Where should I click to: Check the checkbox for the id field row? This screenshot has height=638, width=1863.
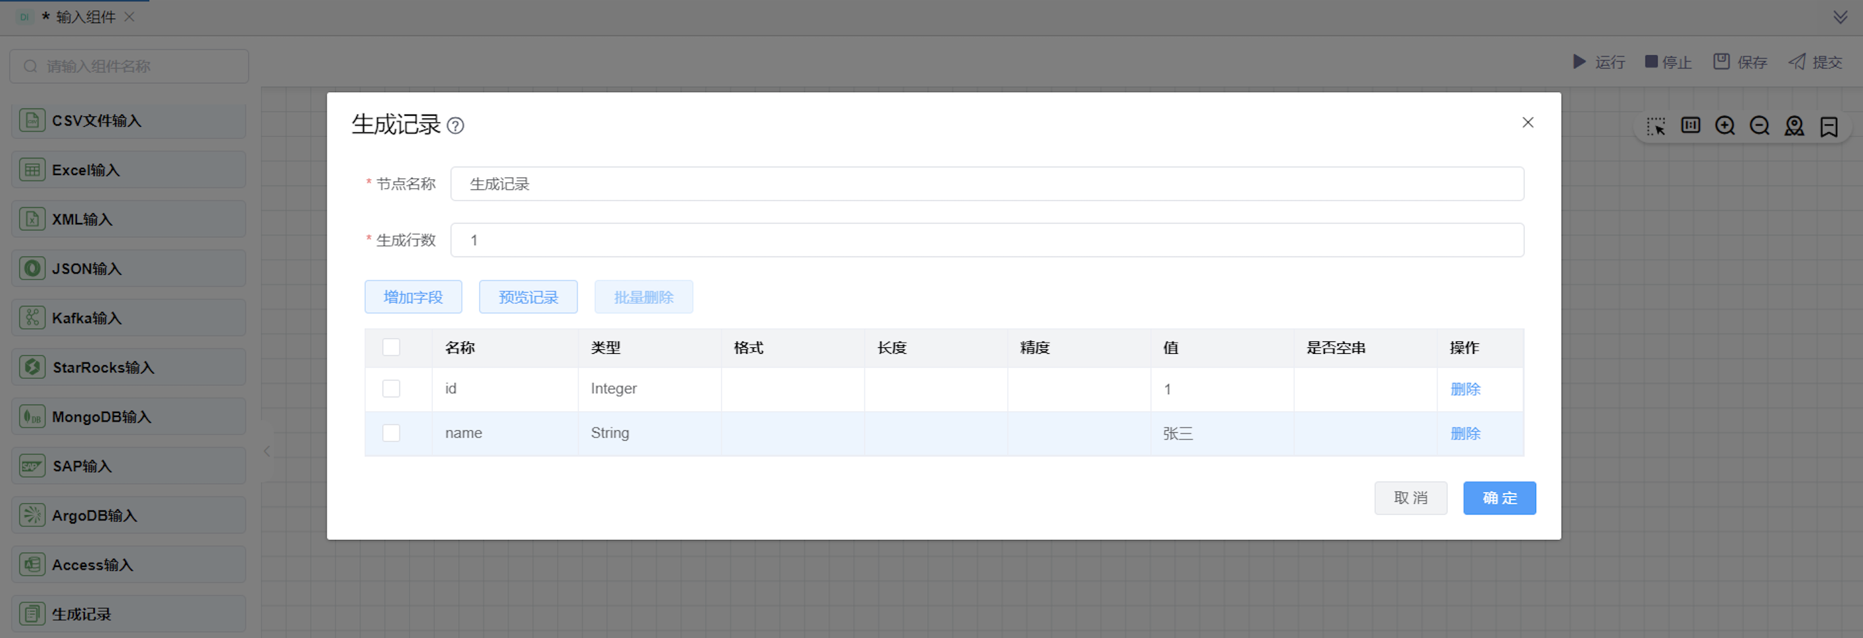391,389
